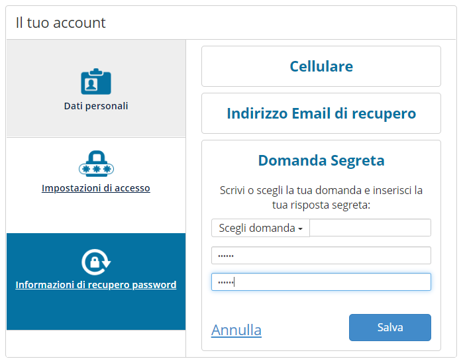Click the Dati personali ID badge icon
This screenshot has height=361, width=463.
[96, 81]
